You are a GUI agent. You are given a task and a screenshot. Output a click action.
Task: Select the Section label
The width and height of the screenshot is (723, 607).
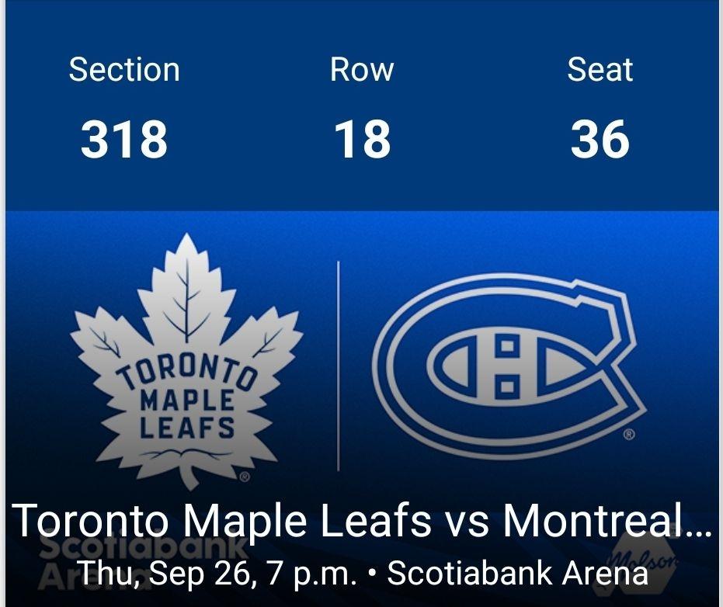click(124, 70)
